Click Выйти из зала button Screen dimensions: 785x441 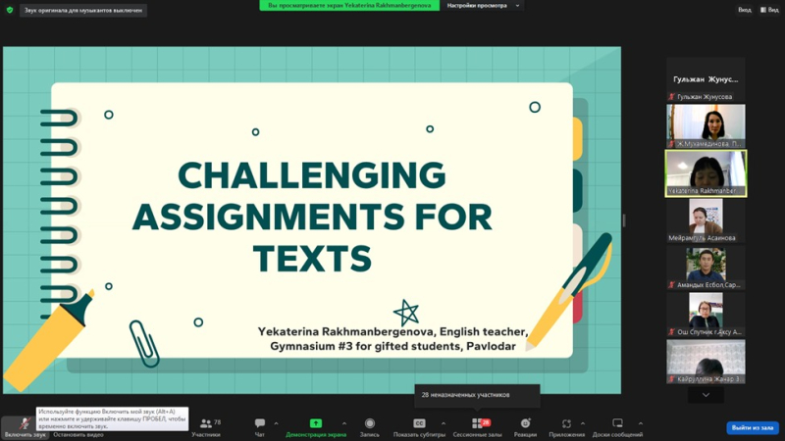[x=753, y=428]
